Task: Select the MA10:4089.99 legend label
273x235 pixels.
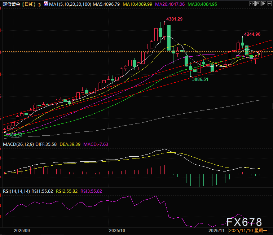Action: coord(138,4)
